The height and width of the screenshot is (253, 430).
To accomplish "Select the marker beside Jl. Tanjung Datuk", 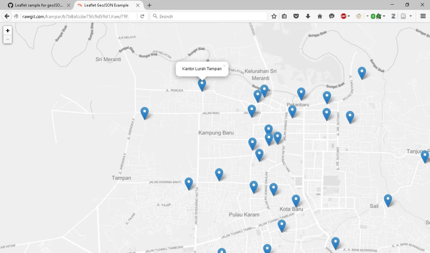I will pos(362,73).
